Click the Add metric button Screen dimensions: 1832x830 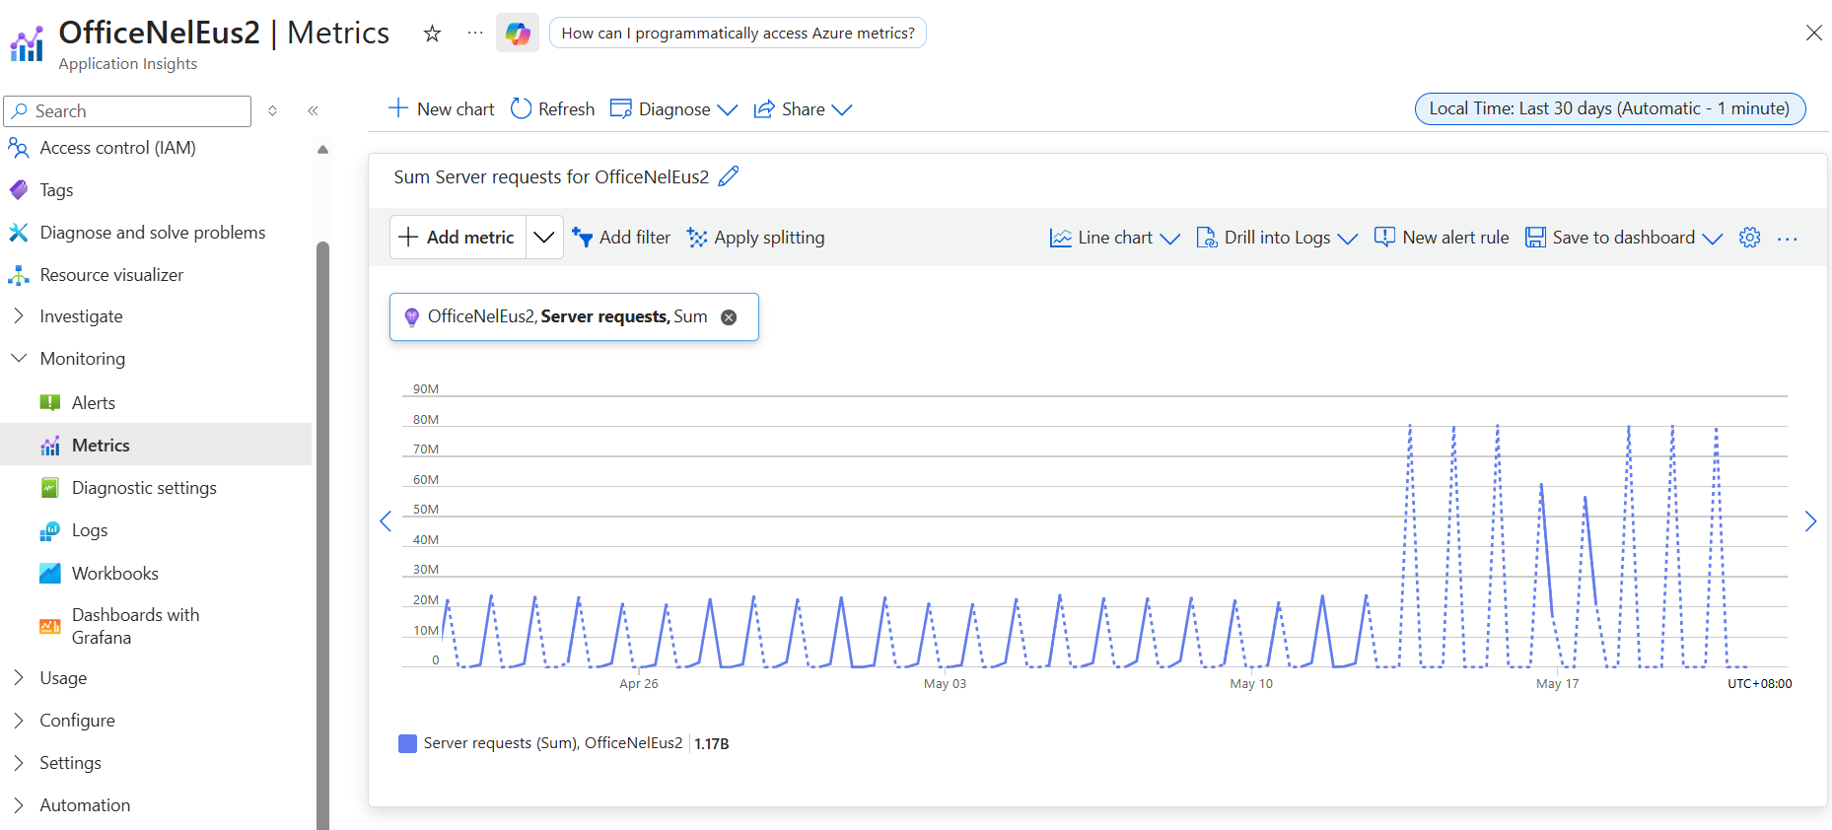[458, 238]
